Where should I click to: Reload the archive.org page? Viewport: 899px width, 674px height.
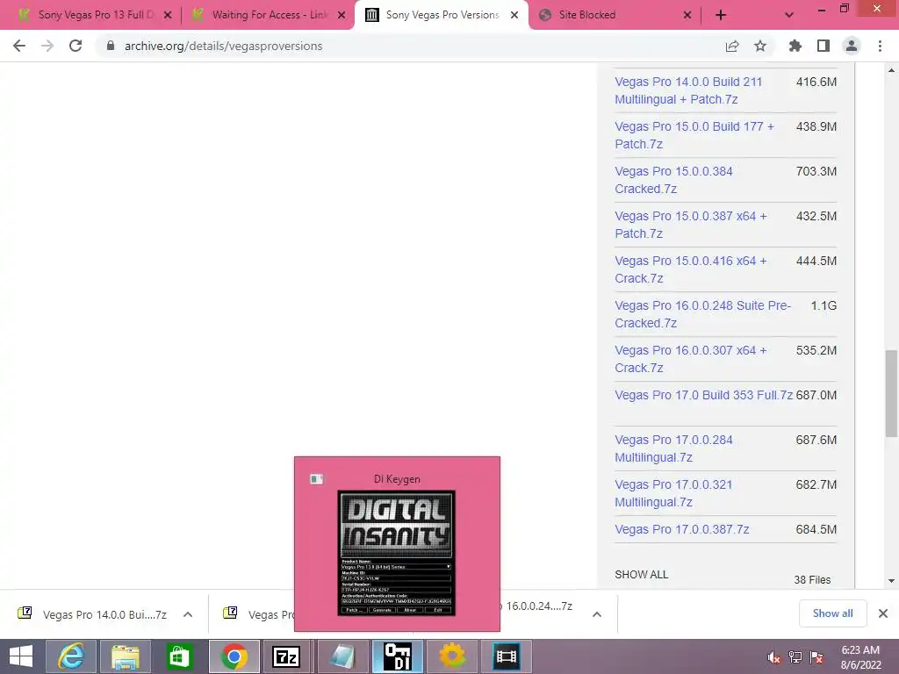point(76,46)
